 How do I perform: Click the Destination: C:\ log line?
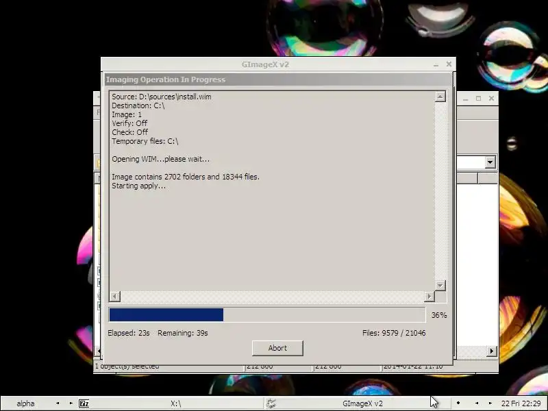point(138,105)
